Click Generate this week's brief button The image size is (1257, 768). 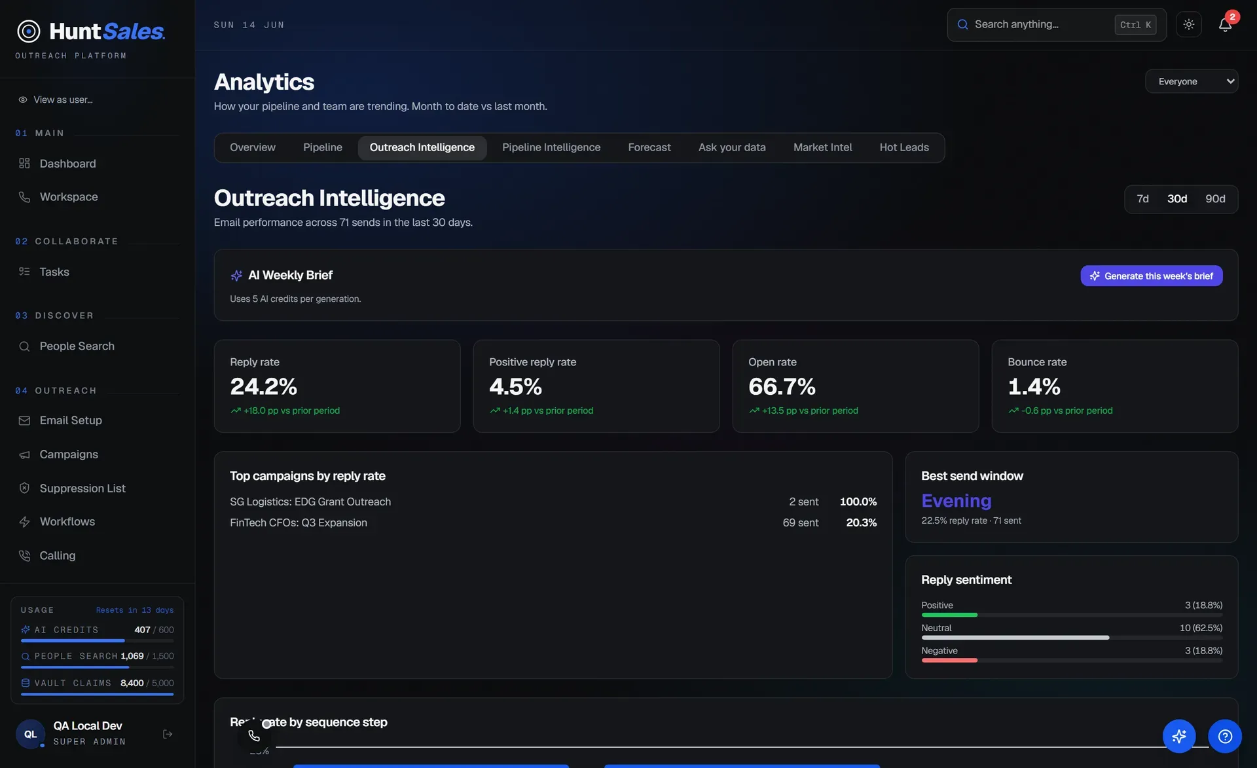pos(1152,276)
